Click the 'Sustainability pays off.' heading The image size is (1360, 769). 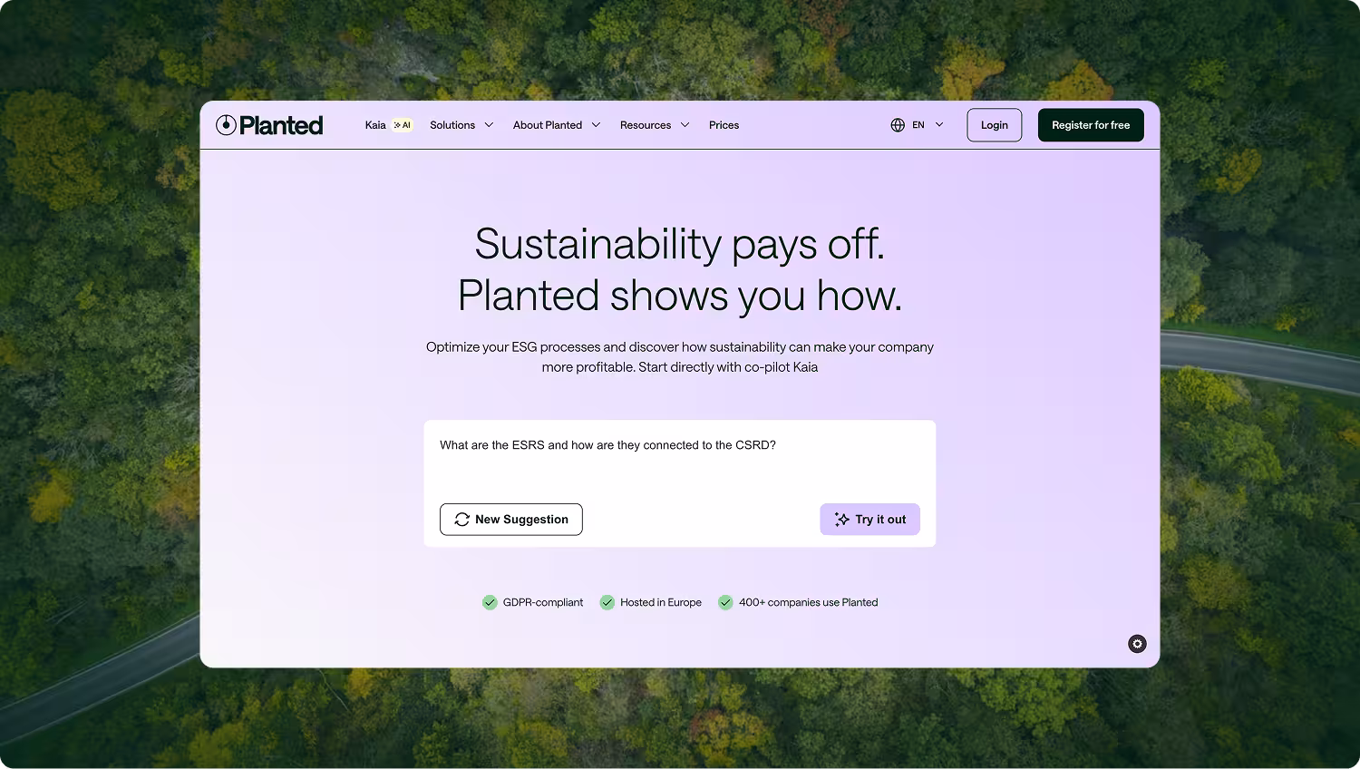680,244
